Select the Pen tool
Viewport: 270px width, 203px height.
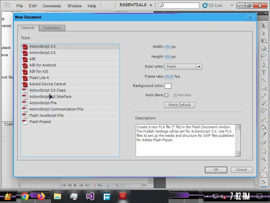click(x=264, y=65)
